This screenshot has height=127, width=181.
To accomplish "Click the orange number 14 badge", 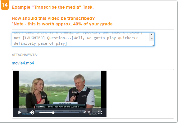I will [x=5, y=5].
